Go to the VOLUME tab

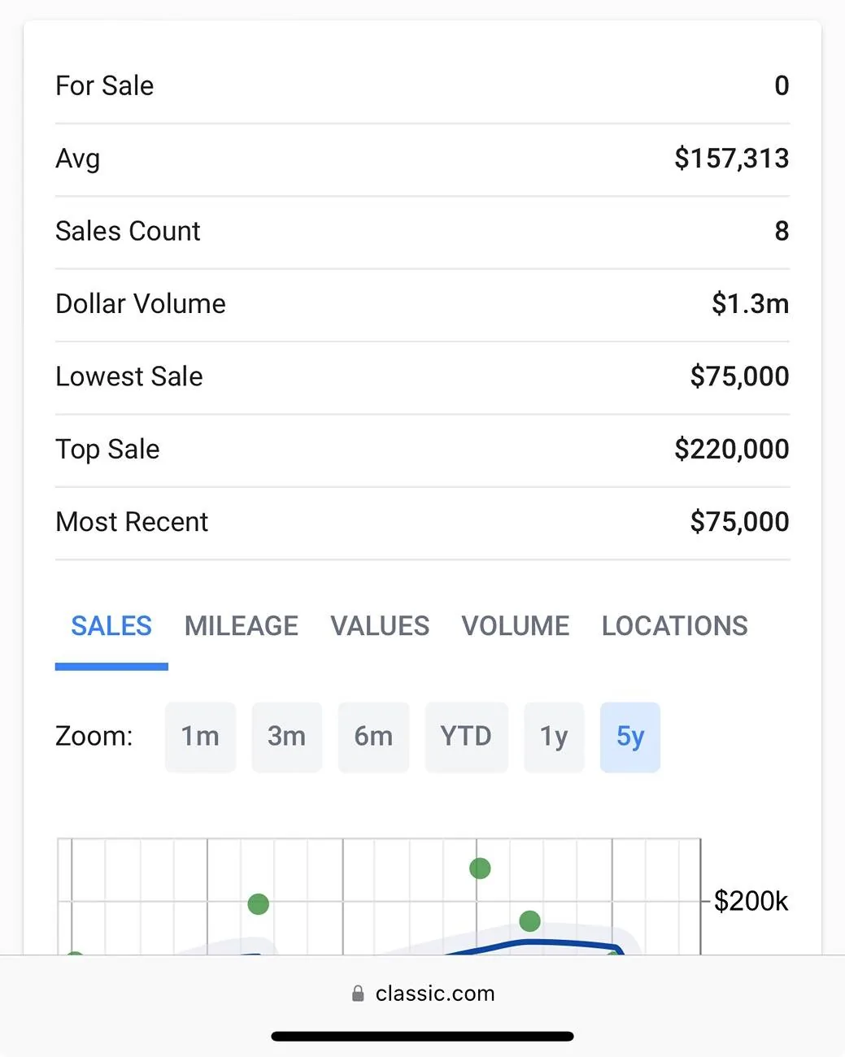[516, 626]
